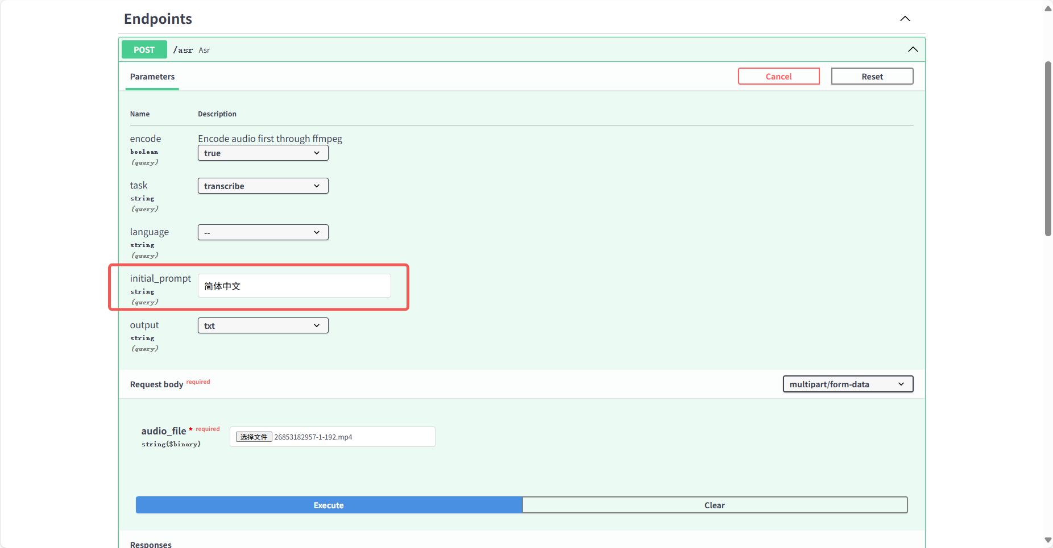Collapse the POST /asr endpoint chevron
The image size is (1053, 548).
point(913,49)
